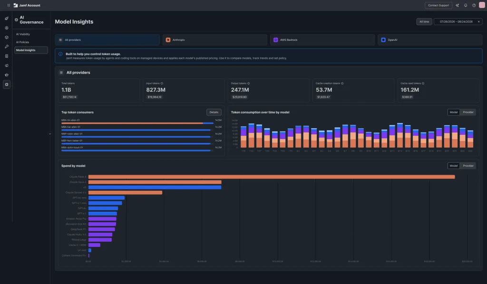487x284 pixels.
Task: Open Details for Top token consumers
Action: (x=214, y=112)
